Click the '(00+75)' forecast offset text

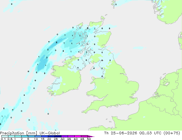(x=172, y=133)
